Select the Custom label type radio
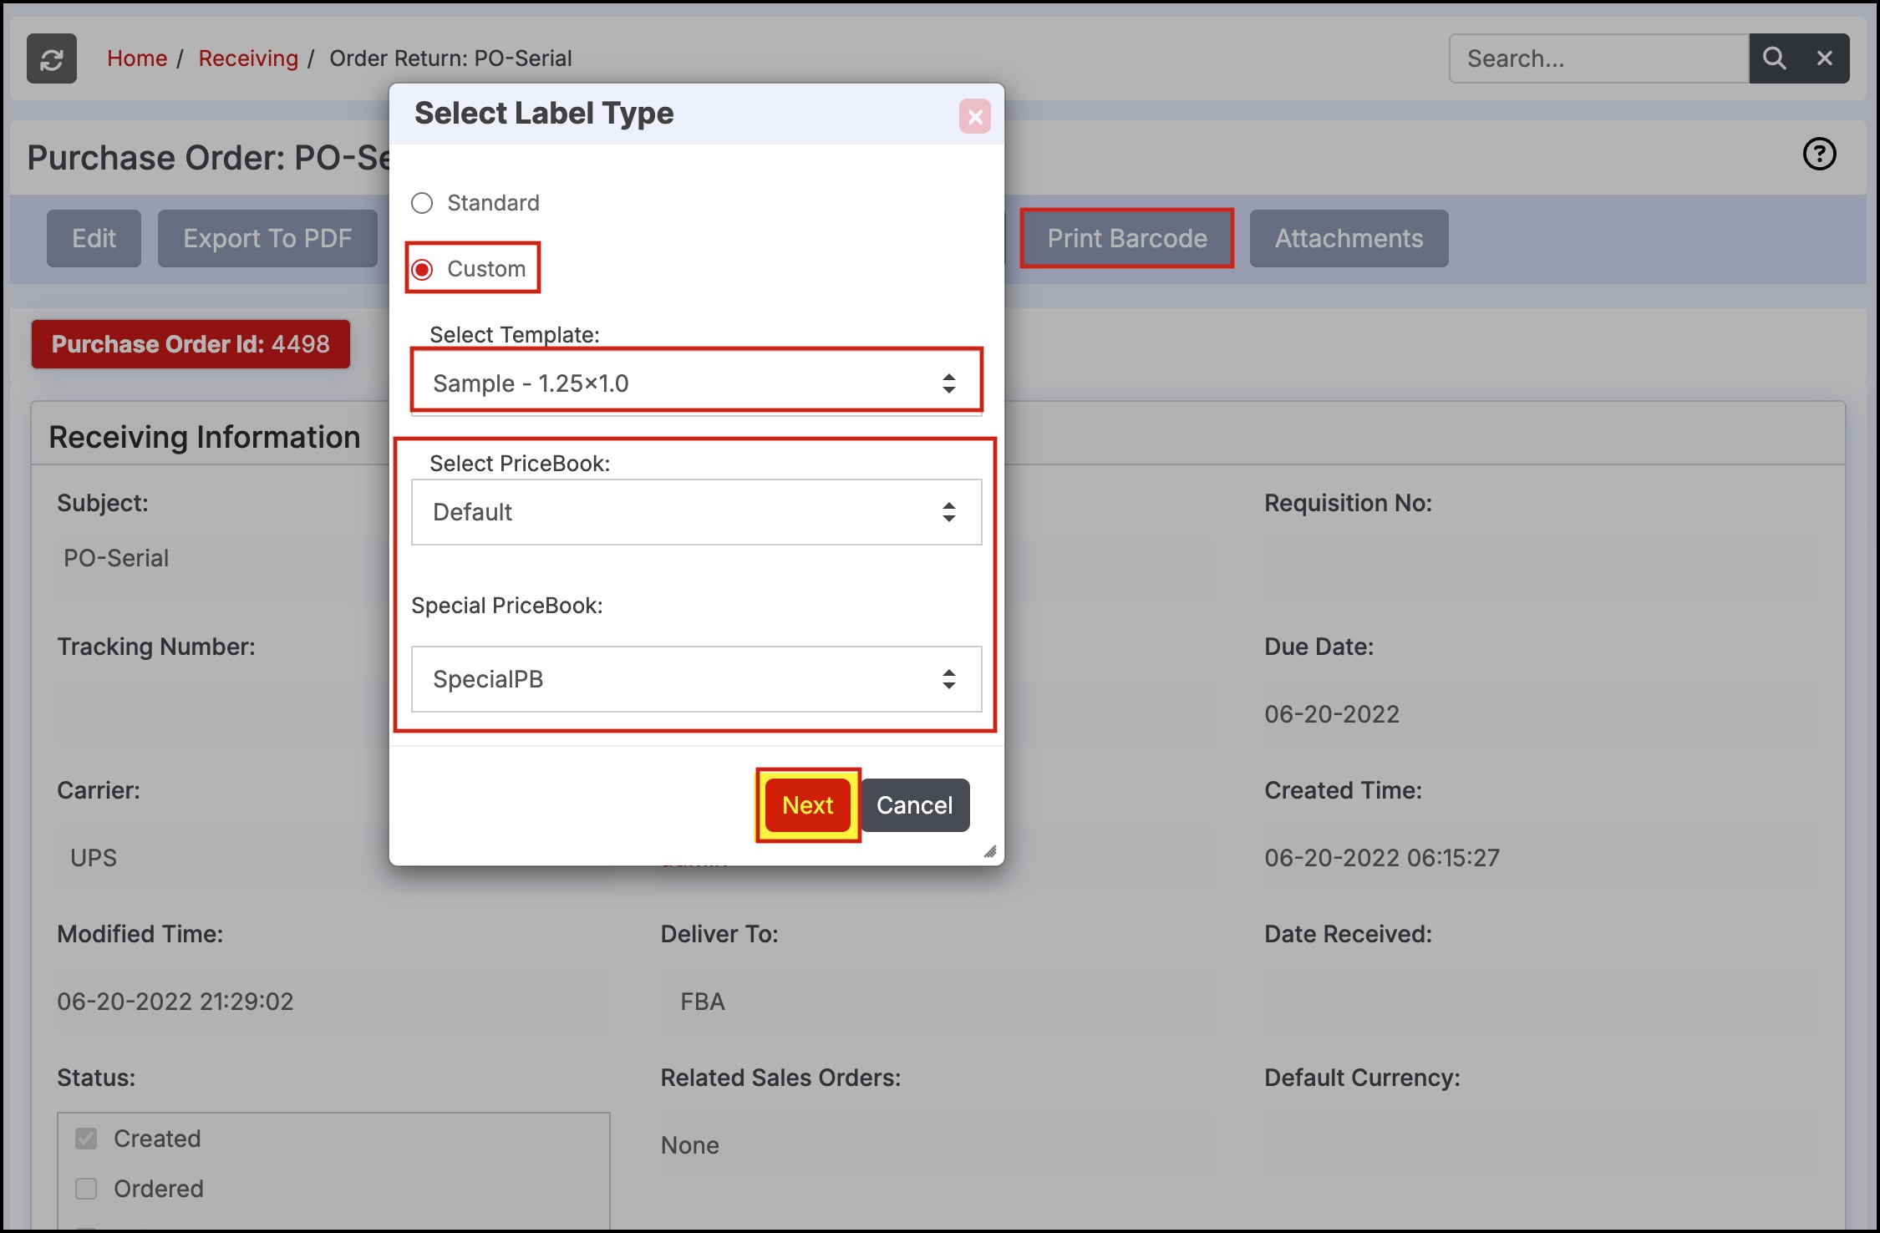 423,269
